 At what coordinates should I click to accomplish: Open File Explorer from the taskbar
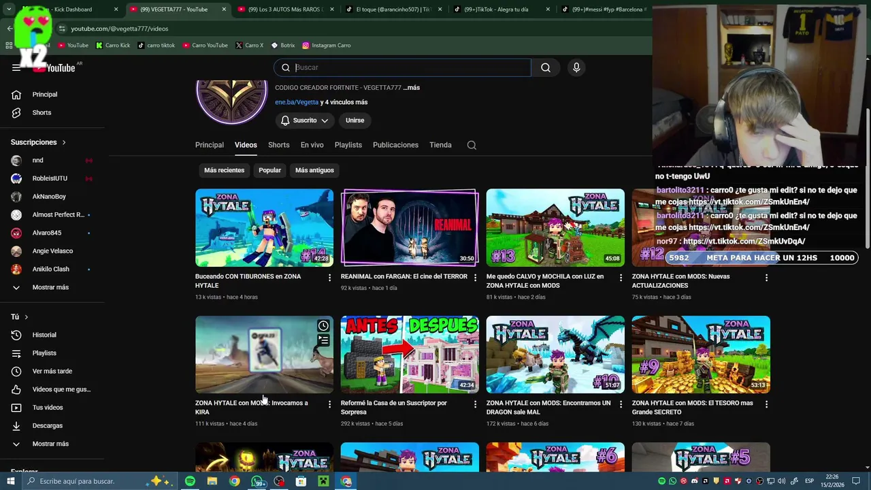212,481
